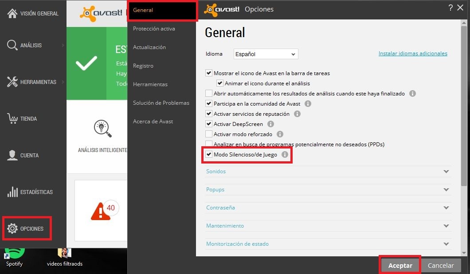Click the Estadísticas bar chart icon
Image resolution: width=470 pixels, height=274 pixels.
point(12,192)
